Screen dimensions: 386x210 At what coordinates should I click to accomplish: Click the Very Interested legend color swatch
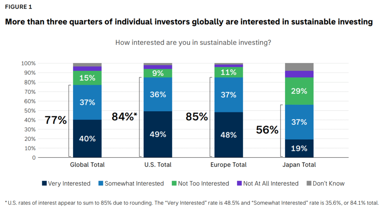click(44, 184)
